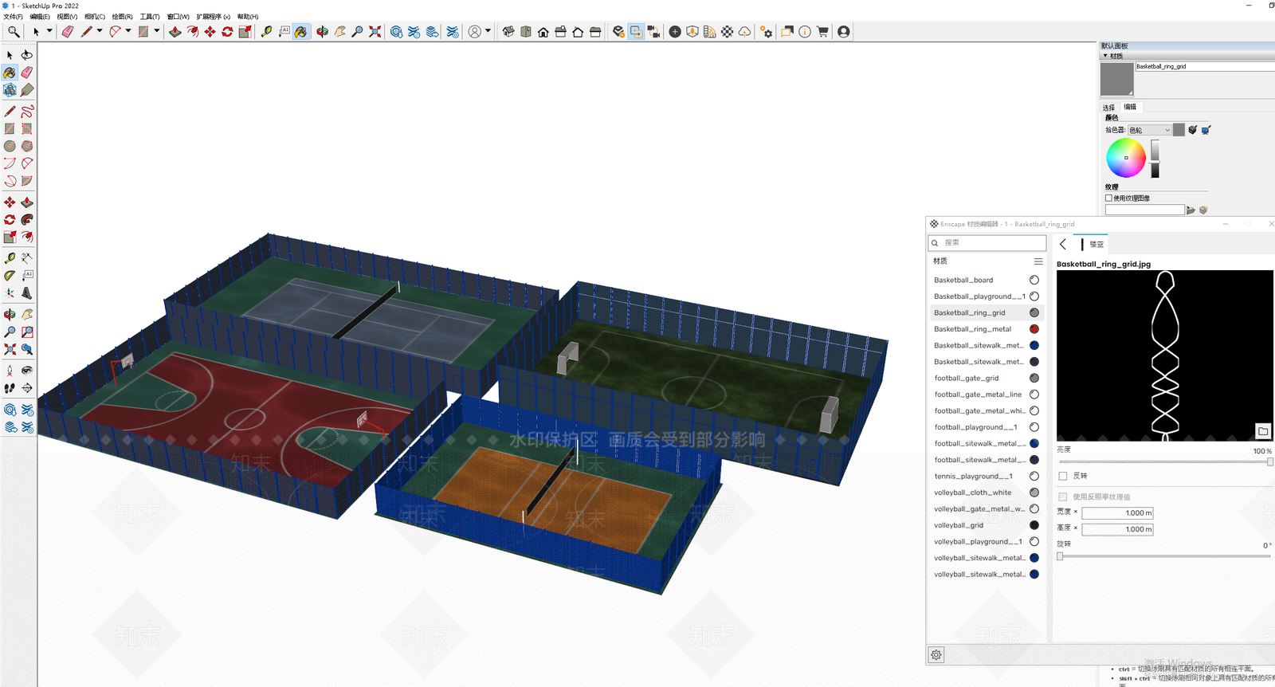Click the Enscape material 搜索 search field
Screen dimensions: 1275x687
(987, 242)
